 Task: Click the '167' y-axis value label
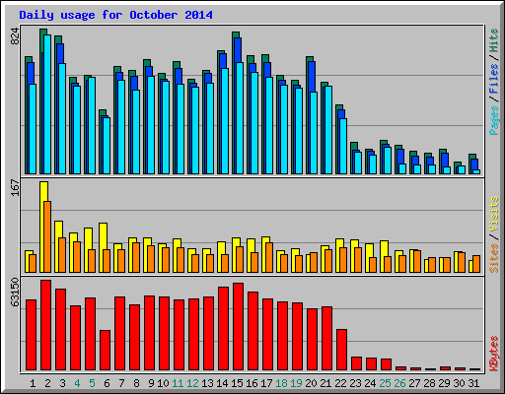[x=15, y=187]
